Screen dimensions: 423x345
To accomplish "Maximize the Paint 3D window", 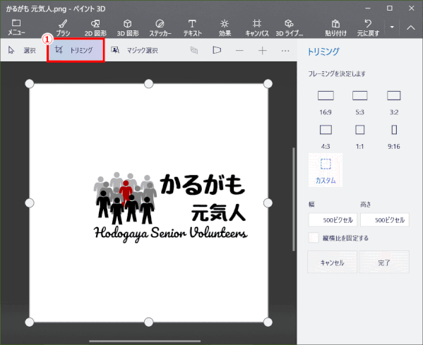I will click(x=390, y=8).
